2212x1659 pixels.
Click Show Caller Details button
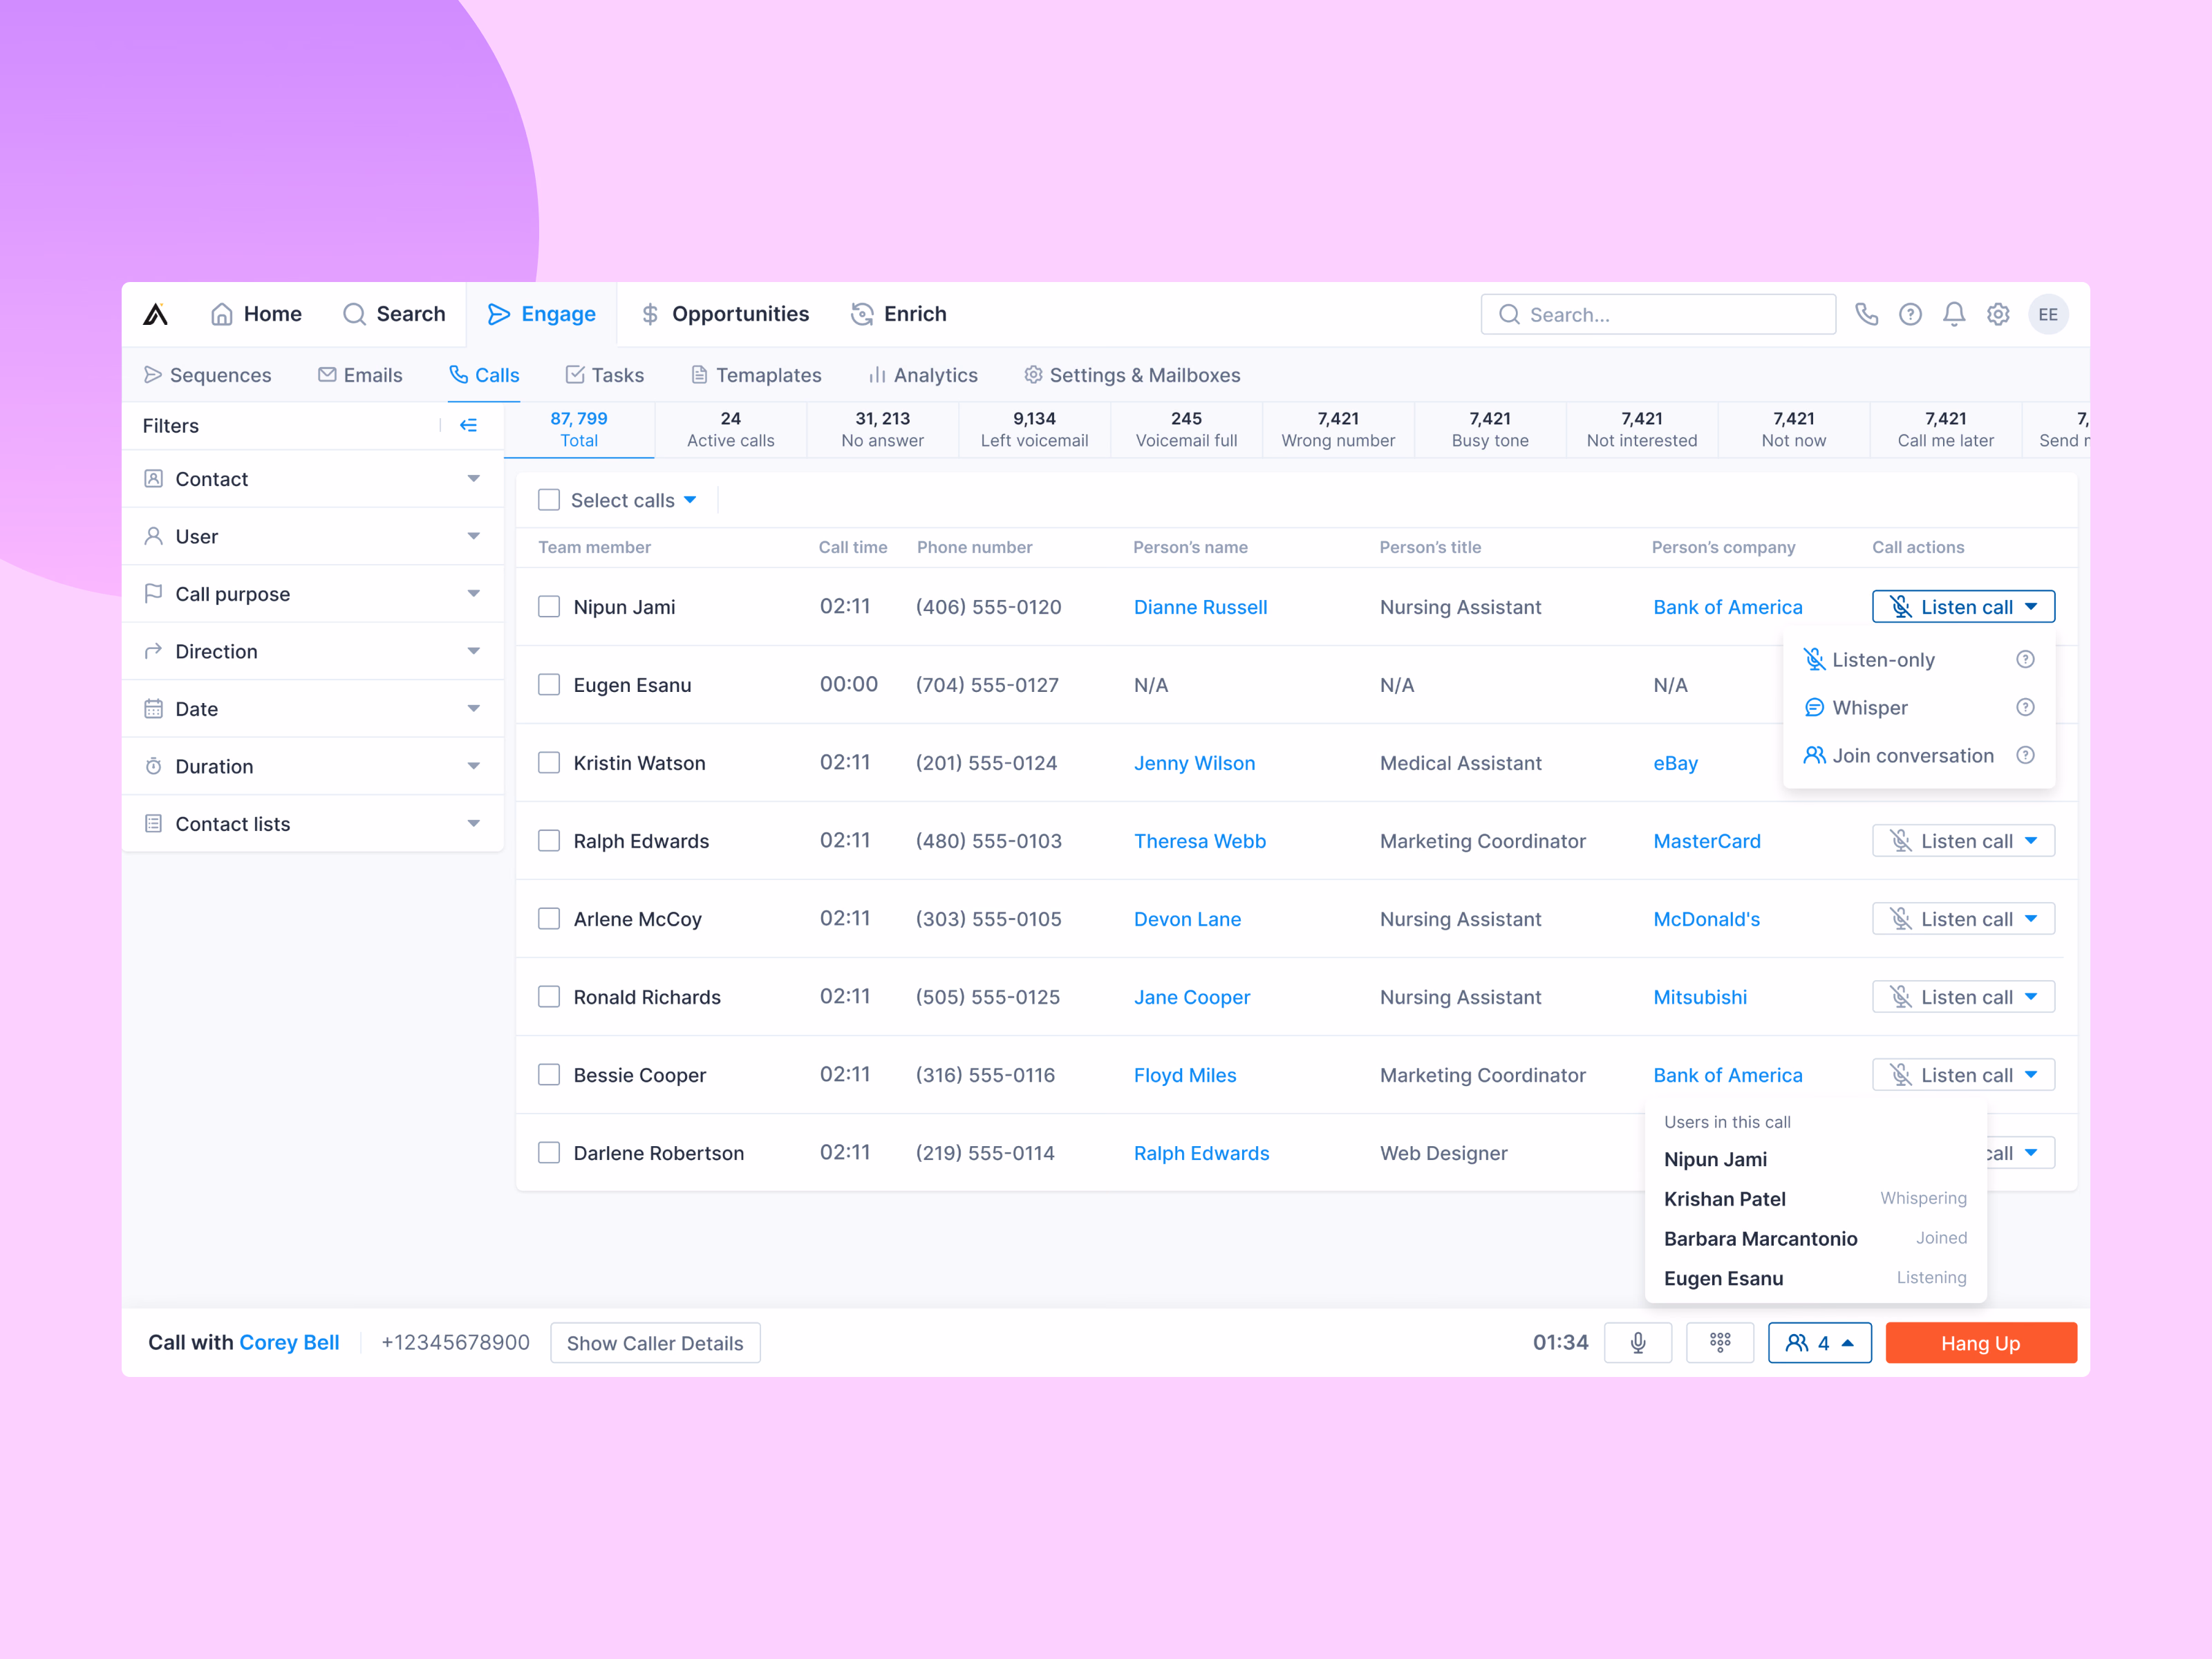tap(655, 1342)
